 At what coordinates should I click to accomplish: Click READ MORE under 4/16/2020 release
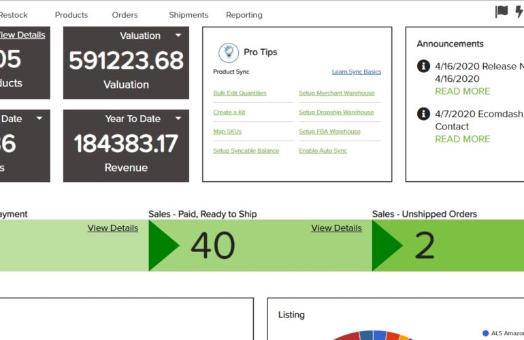462,91
